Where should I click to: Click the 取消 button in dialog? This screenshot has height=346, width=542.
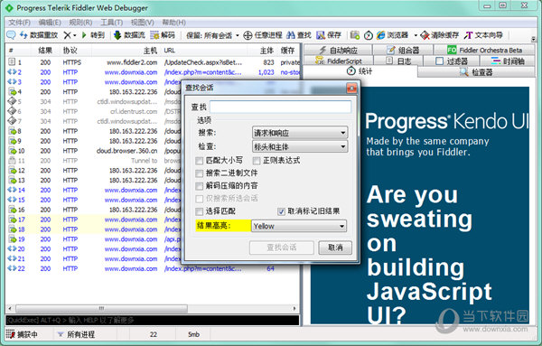click(x=335, y=248)
